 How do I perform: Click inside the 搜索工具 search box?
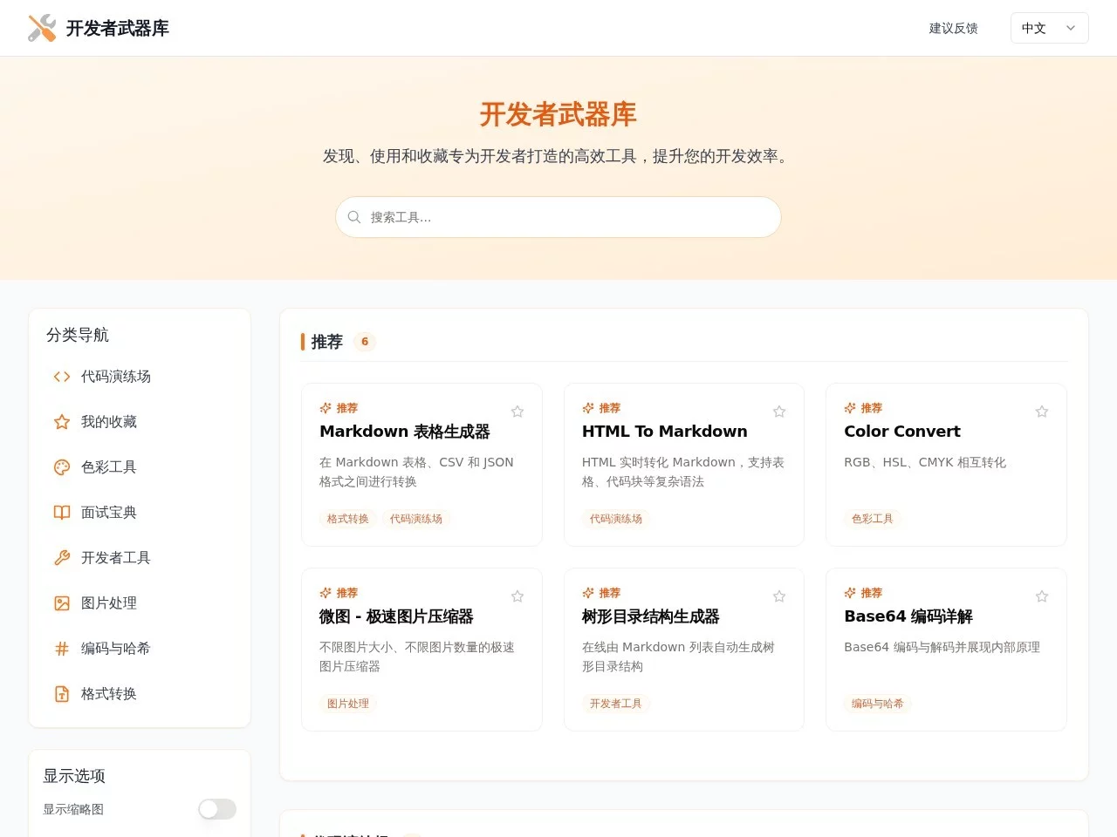pos(558,216)
